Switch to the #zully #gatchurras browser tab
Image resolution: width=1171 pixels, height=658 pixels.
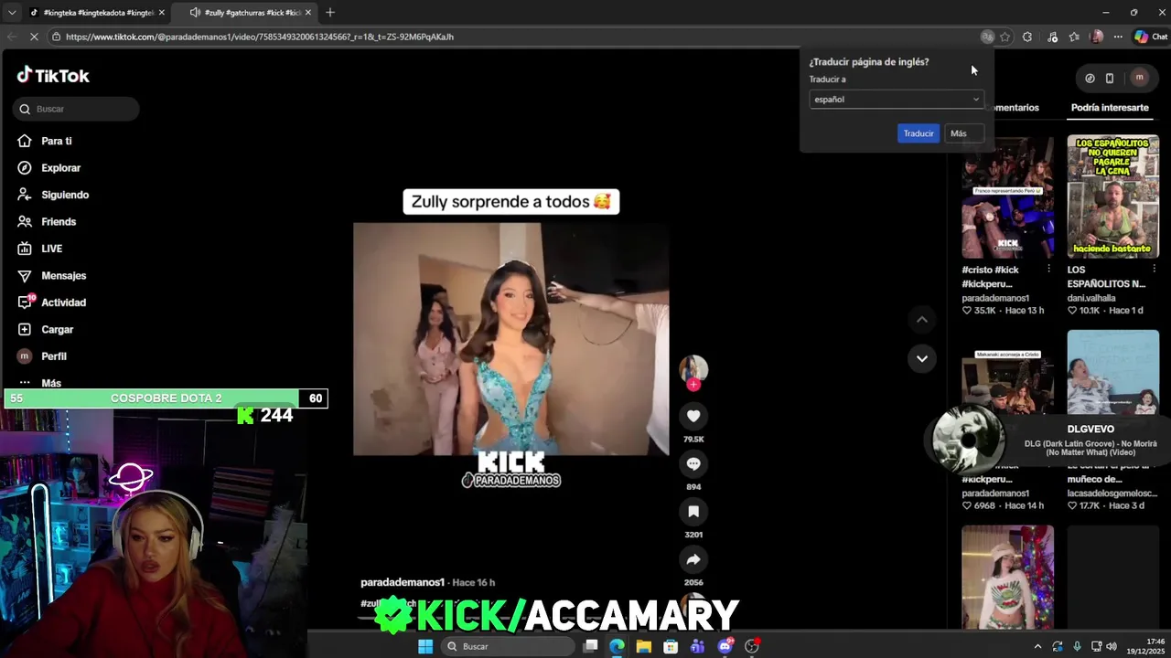[x=245, y=13]
